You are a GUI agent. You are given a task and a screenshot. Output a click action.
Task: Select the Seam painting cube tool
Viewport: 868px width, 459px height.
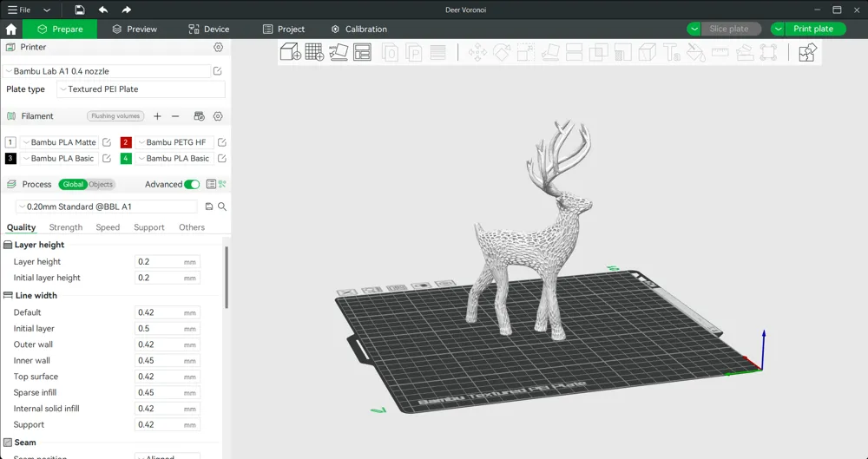[x=648, y=53]
